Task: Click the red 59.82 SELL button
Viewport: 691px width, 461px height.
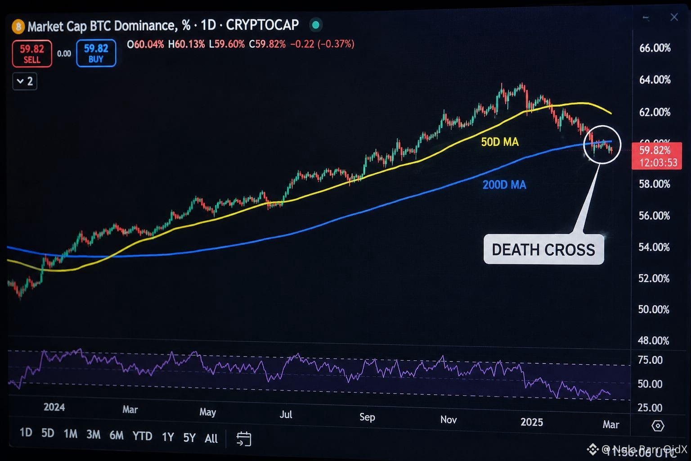Action: 32,54
